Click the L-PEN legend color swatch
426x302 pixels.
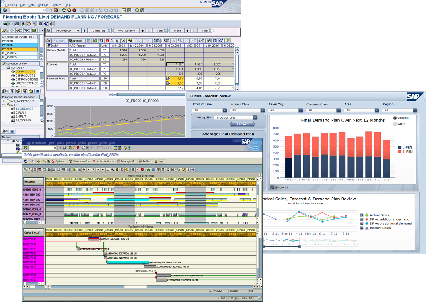click(x=399, y=148)
